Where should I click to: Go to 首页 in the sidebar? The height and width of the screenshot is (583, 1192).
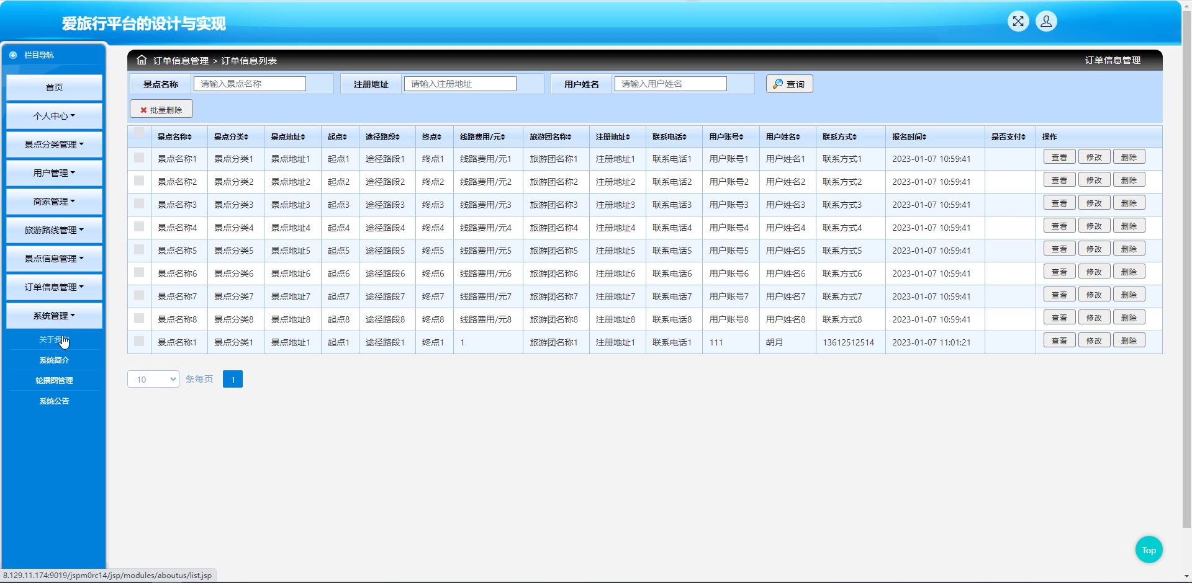[54, 87]
